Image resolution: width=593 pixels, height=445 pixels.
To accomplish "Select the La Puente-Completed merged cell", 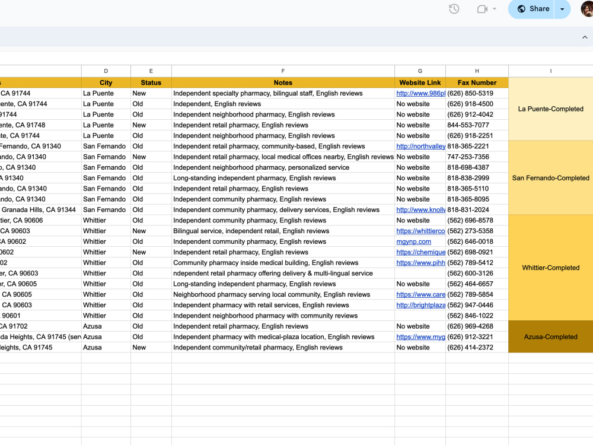I will pyautogui.click(x=551, y=109).
